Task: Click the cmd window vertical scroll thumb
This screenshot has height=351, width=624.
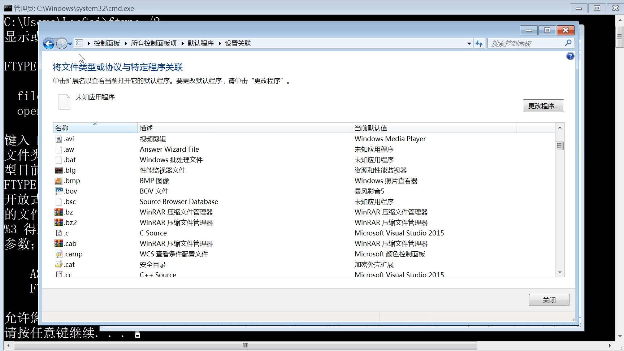Action: coord(619,37)
